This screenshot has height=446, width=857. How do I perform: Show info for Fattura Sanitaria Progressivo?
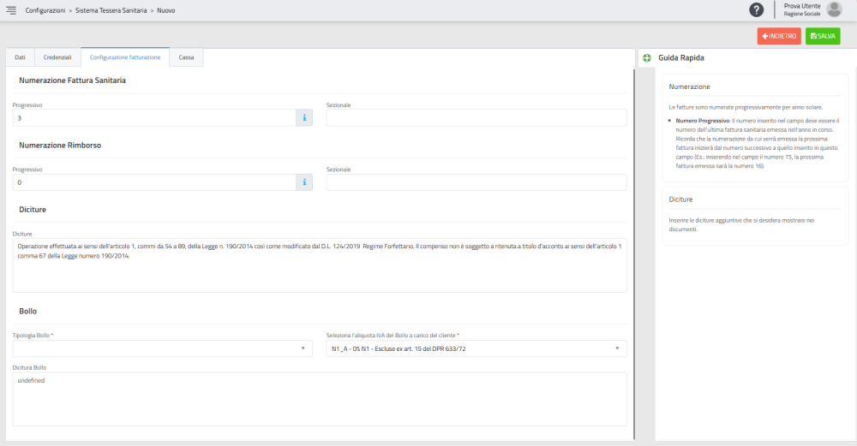304,118
